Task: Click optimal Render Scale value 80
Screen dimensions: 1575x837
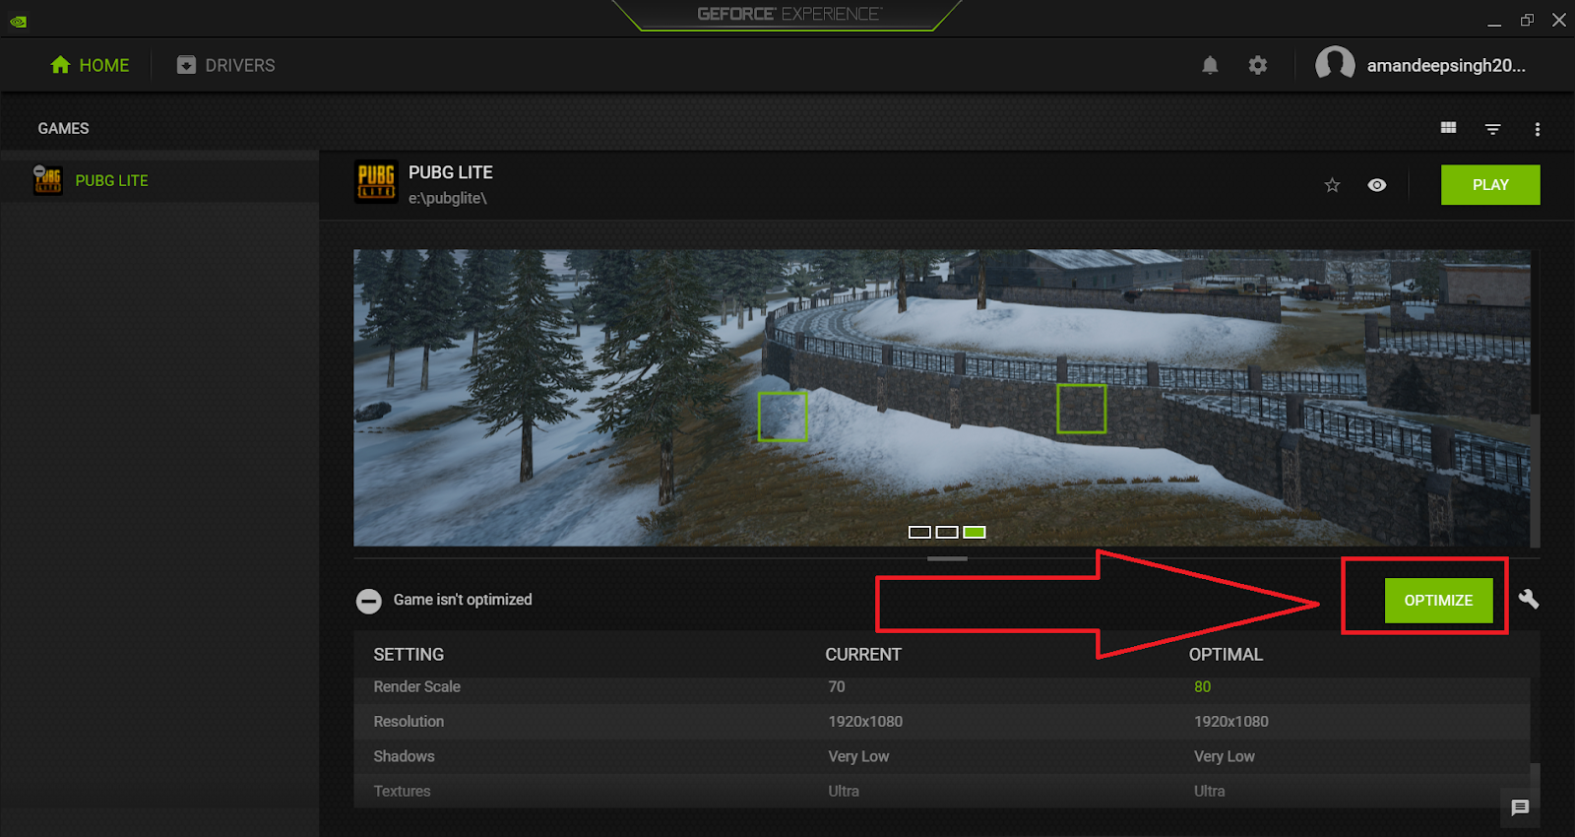Action: coord(1202,687)
